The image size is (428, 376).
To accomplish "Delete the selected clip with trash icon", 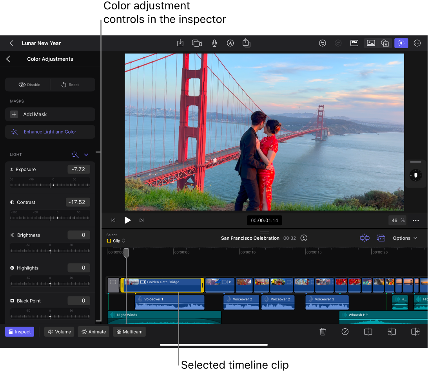I will click(x=323, y=332).
